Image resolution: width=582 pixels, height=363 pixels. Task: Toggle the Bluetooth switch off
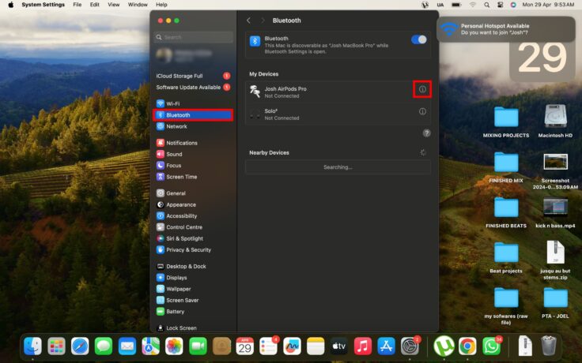tap(418, 39)
